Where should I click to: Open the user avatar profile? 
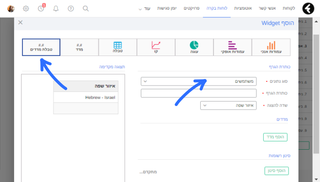pos(11,9)
